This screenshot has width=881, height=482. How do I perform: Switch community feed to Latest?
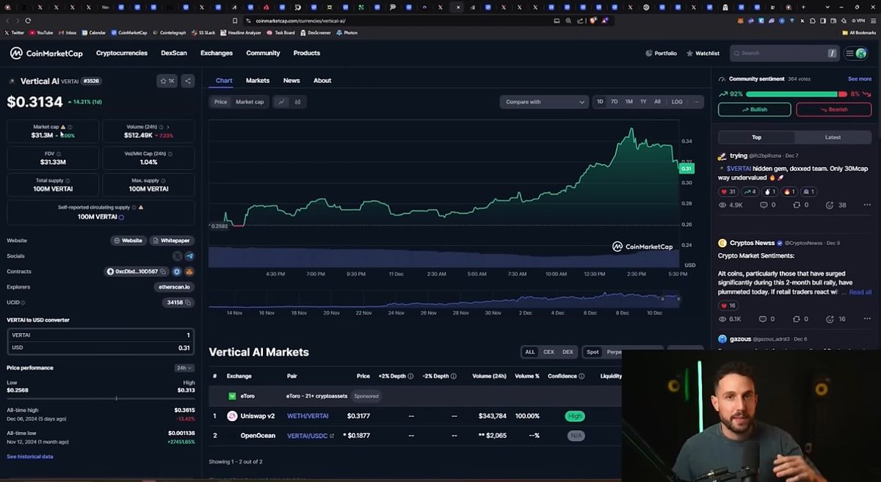click(833, 137)
